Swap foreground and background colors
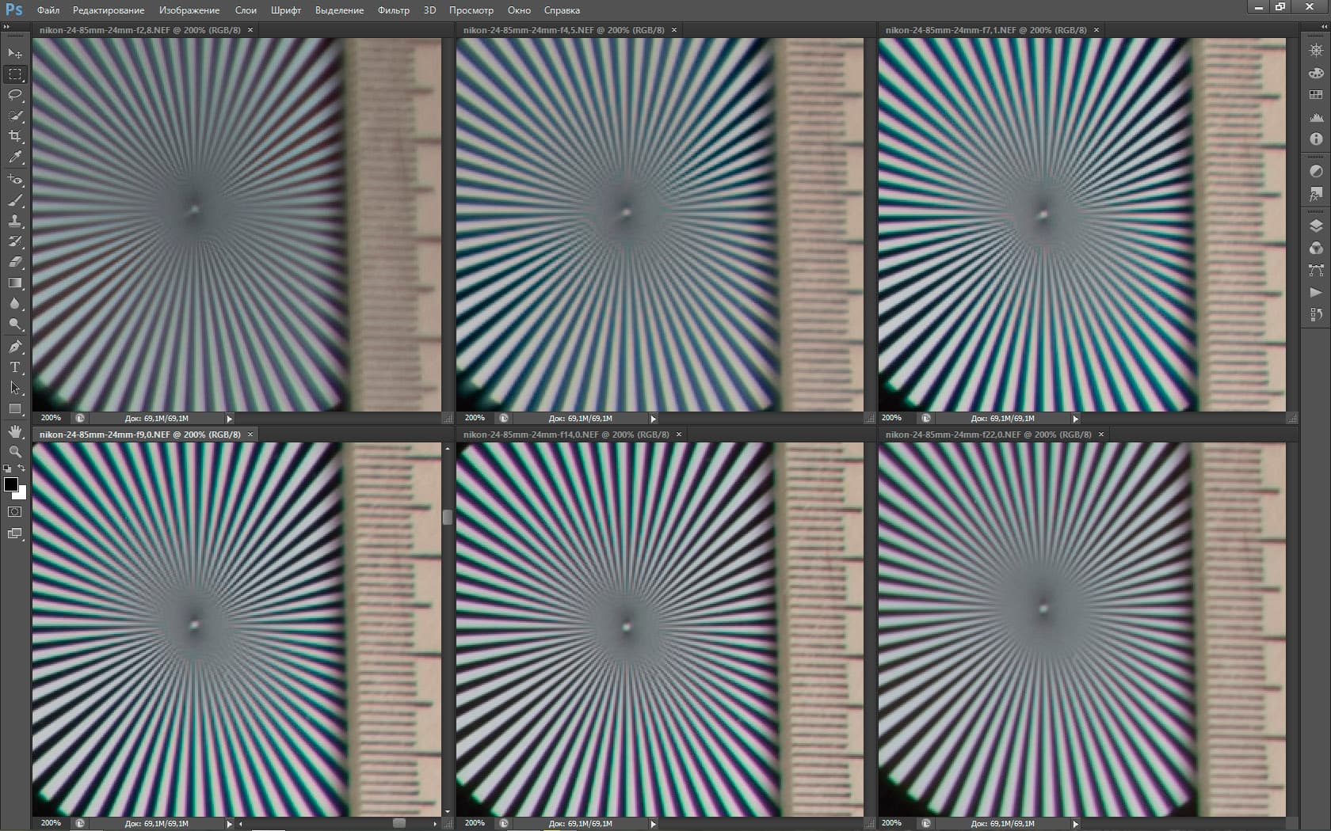Screen dimensions: 1331x831 click(22, 468)
